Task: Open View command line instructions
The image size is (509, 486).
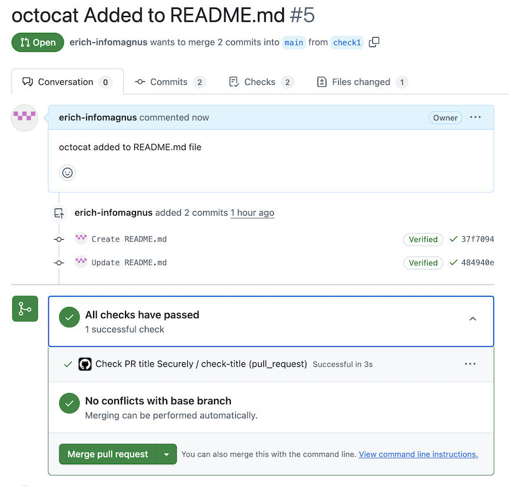Action: click(x=418, y=454)
